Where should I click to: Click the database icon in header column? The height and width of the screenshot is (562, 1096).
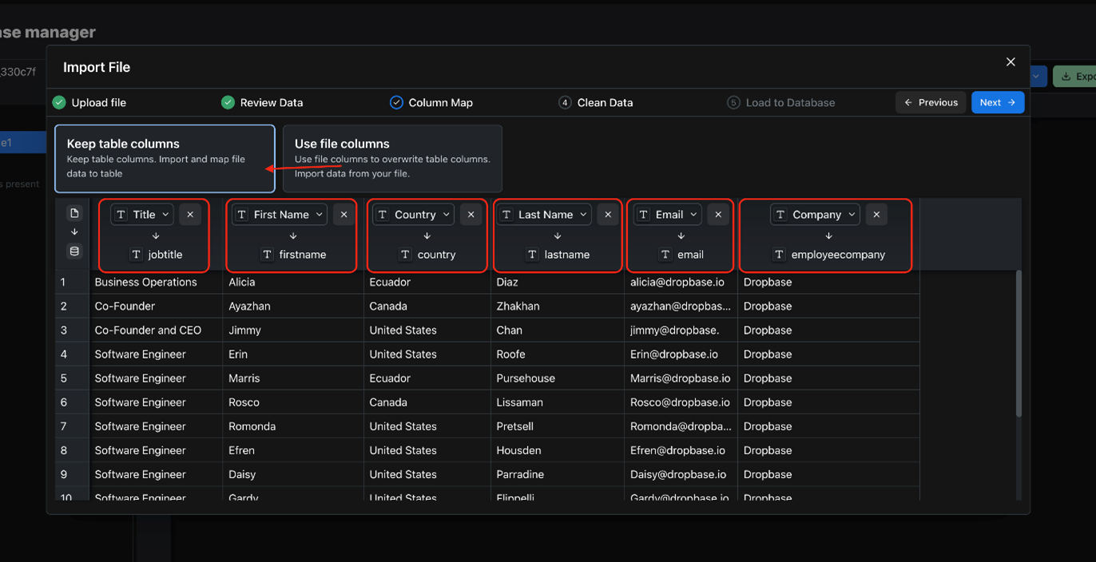[74, 251]
